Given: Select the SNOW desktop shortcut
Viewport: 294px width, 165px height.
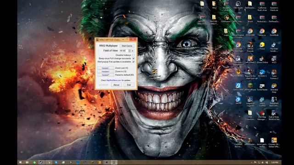Looking at the screenshot, I should [x=238, y=101].
